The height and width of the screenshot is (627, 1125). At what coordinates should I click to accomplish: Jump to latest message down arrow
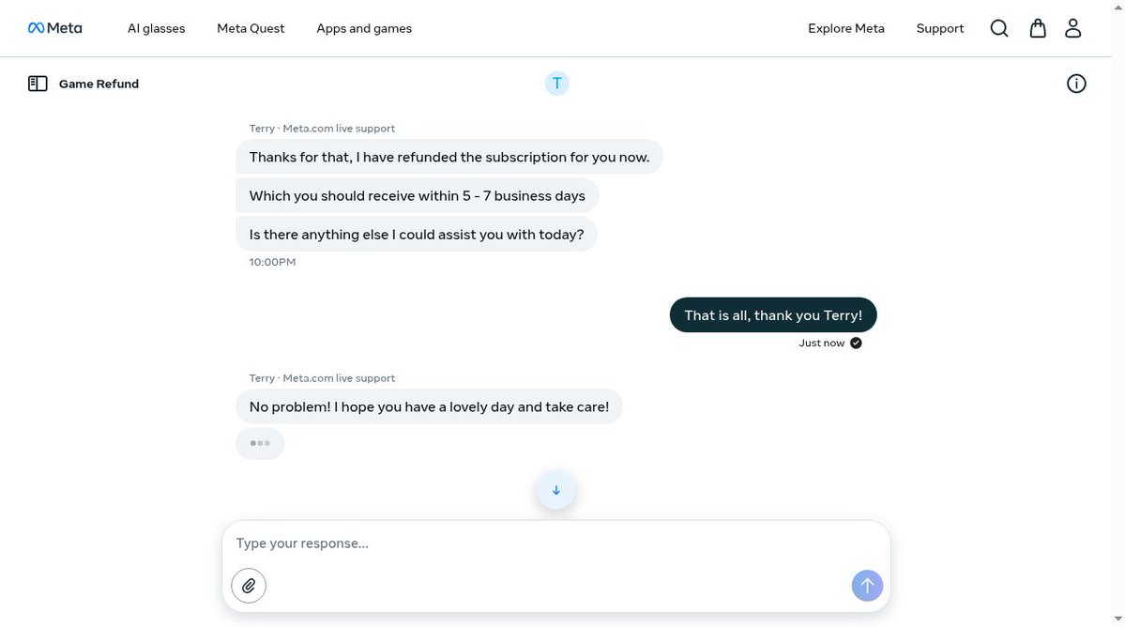[x=556, y=491]
